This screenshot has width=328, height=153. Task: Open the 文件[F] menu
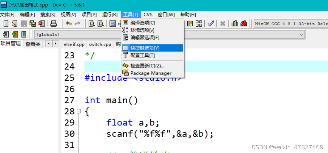pyautogui.click(x=7, y=15)
